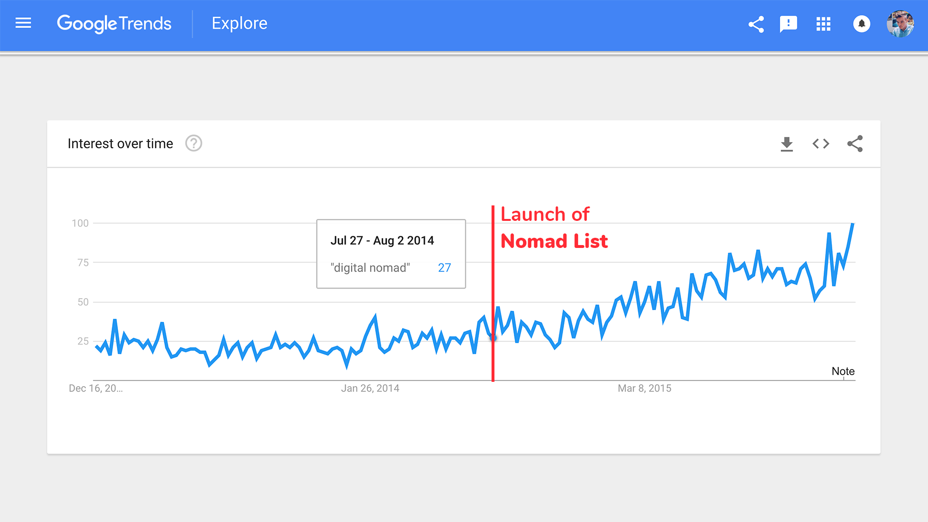Download chart data as CSV
The height and width of the screenshot is (522, 928).
[786, 144]
